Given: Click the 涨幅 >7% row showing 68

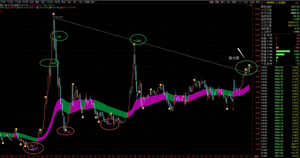Looking at the screenshot, I should click(280, 38).
